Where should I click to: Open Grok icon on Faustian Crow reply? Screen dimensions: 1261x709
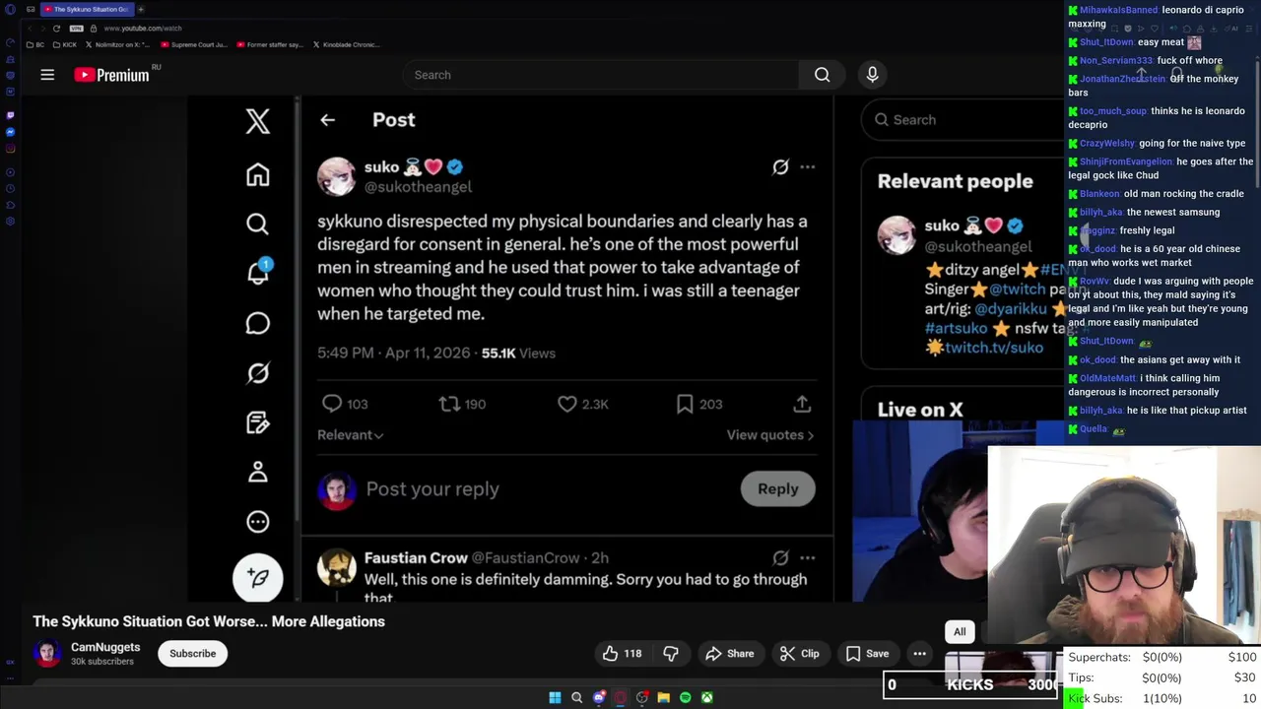780,557
